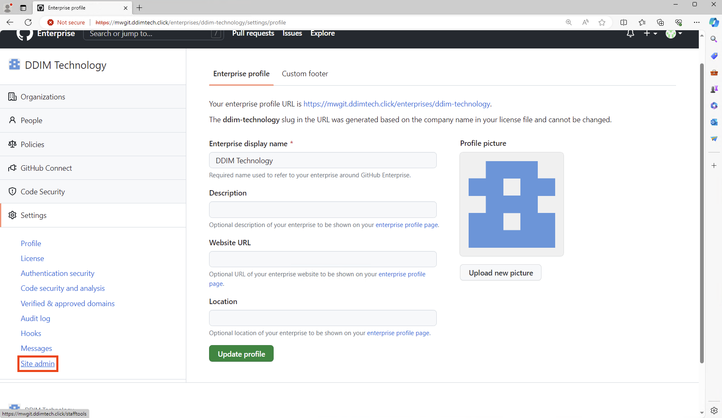This screenshot has height=418, width=722.
Task: Add page to favorites star
Action: pyautogui.click(x=602, y=22)
